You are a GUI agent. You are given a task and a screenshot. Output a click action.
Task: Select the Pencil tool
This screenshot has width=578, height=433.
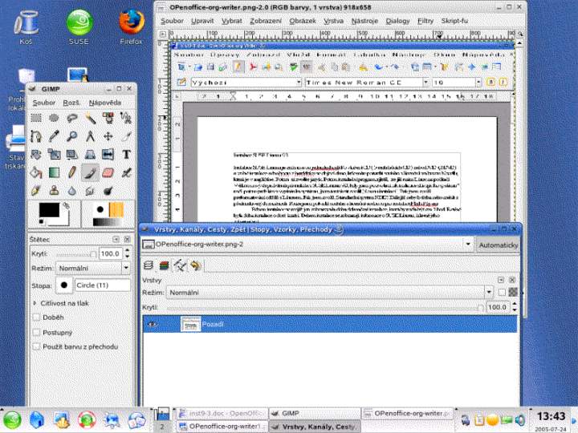click(72, 172)
